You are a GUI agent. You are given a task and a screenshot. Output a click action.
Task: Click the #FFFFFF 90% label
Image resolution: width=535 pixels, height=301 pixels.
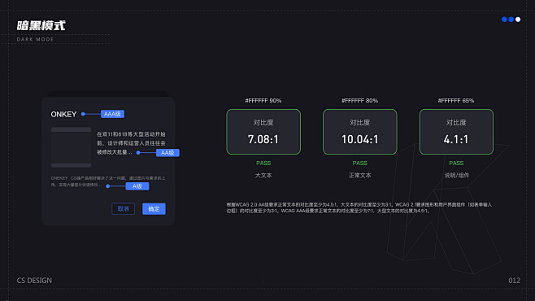(x=263, y=101)
